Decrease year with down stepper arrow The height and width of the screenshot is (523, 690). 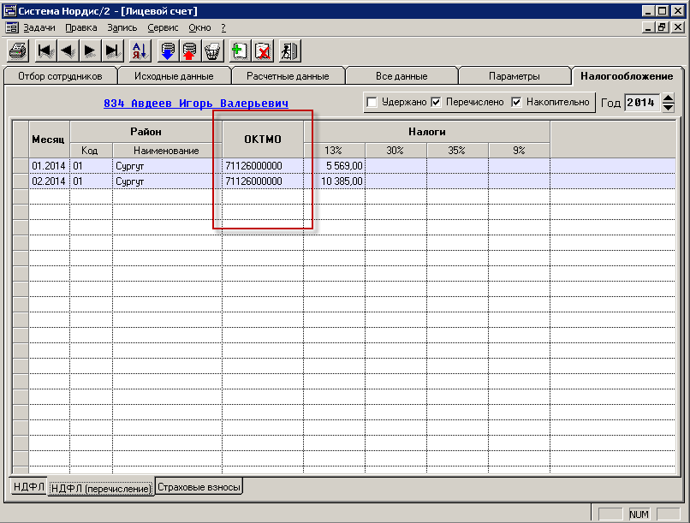coord(668,107)
